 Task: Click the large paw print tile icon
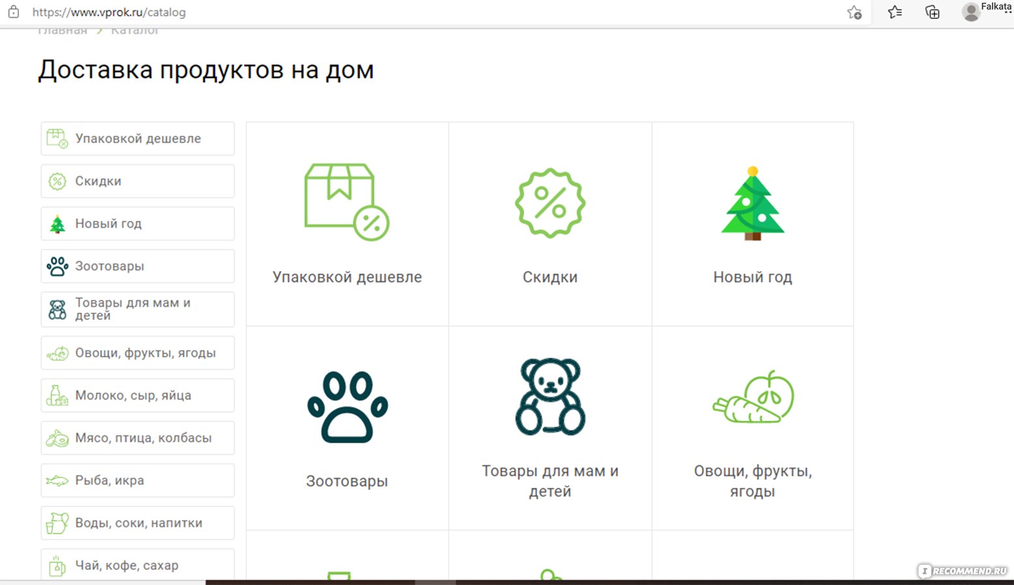tap(348, 407)
